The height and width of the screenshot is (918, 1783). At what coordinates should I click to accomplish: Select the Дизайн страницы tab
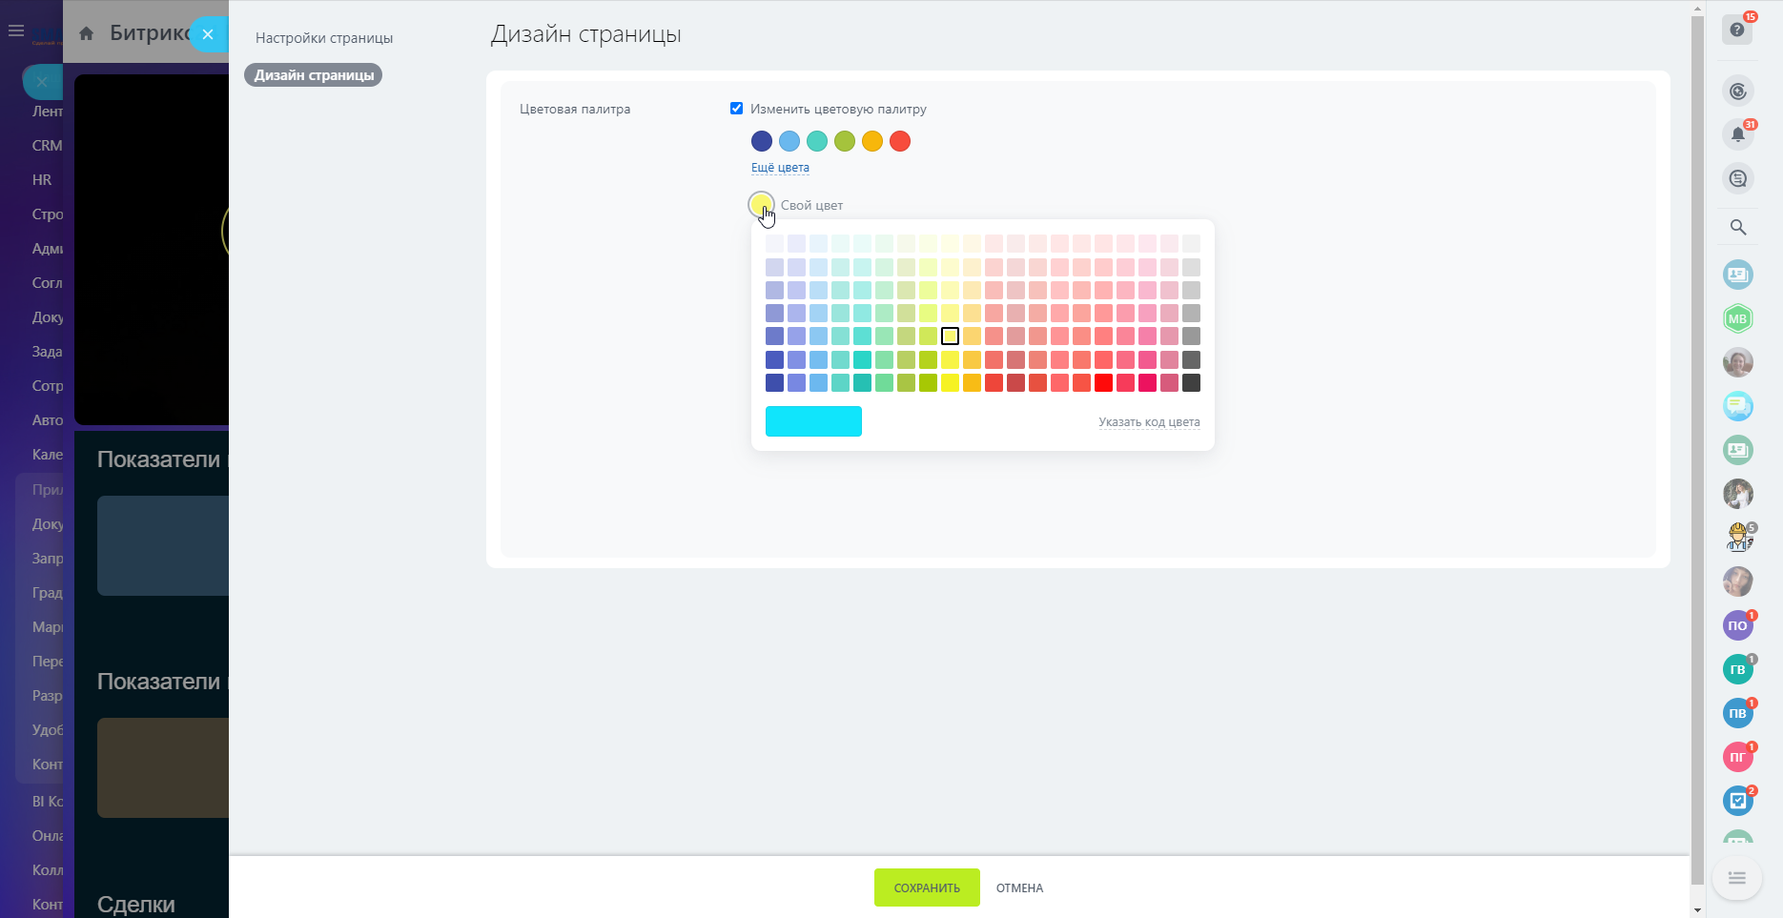point(314,75)
